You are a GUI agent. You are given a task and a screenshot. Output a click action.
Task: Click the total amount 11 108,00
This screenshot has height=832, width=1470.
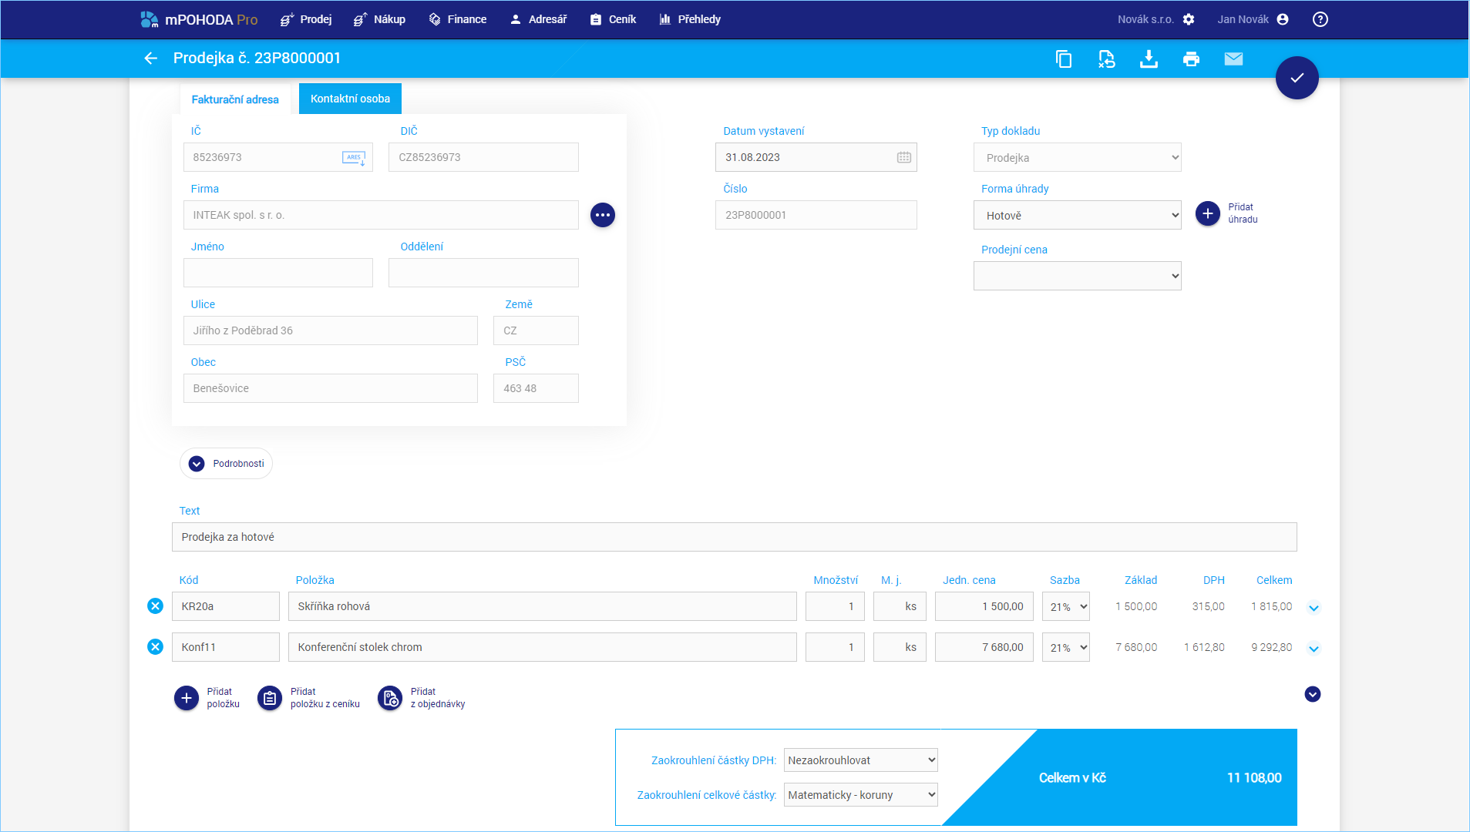click(1254, 778)
